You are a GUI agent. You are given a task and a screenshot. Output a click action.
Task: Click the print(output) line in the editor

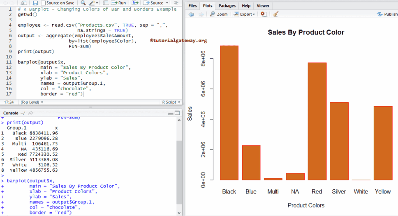click(36, 52)
